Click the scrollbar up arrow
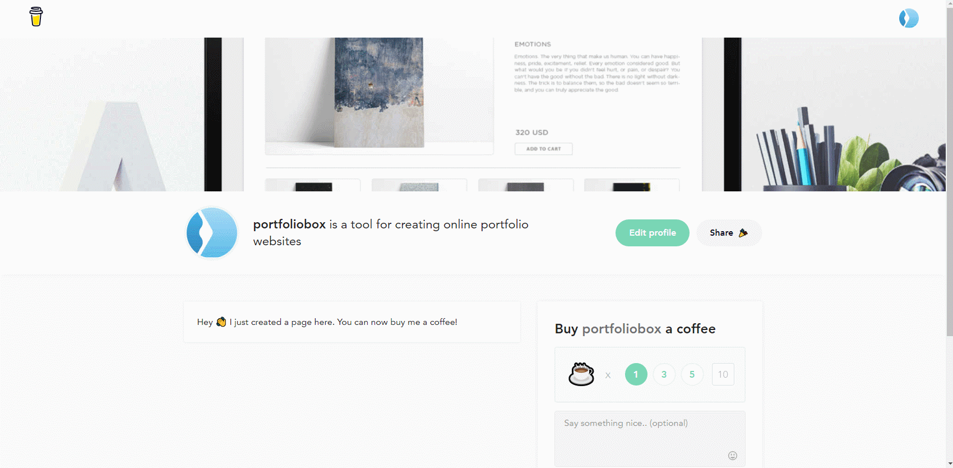This screenshot has height=468, width=953. [949, 3]
